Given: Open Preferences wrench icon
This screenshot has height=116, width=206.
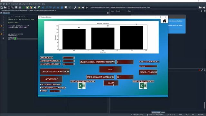Looking at the screenshot, I should point(75,7).
